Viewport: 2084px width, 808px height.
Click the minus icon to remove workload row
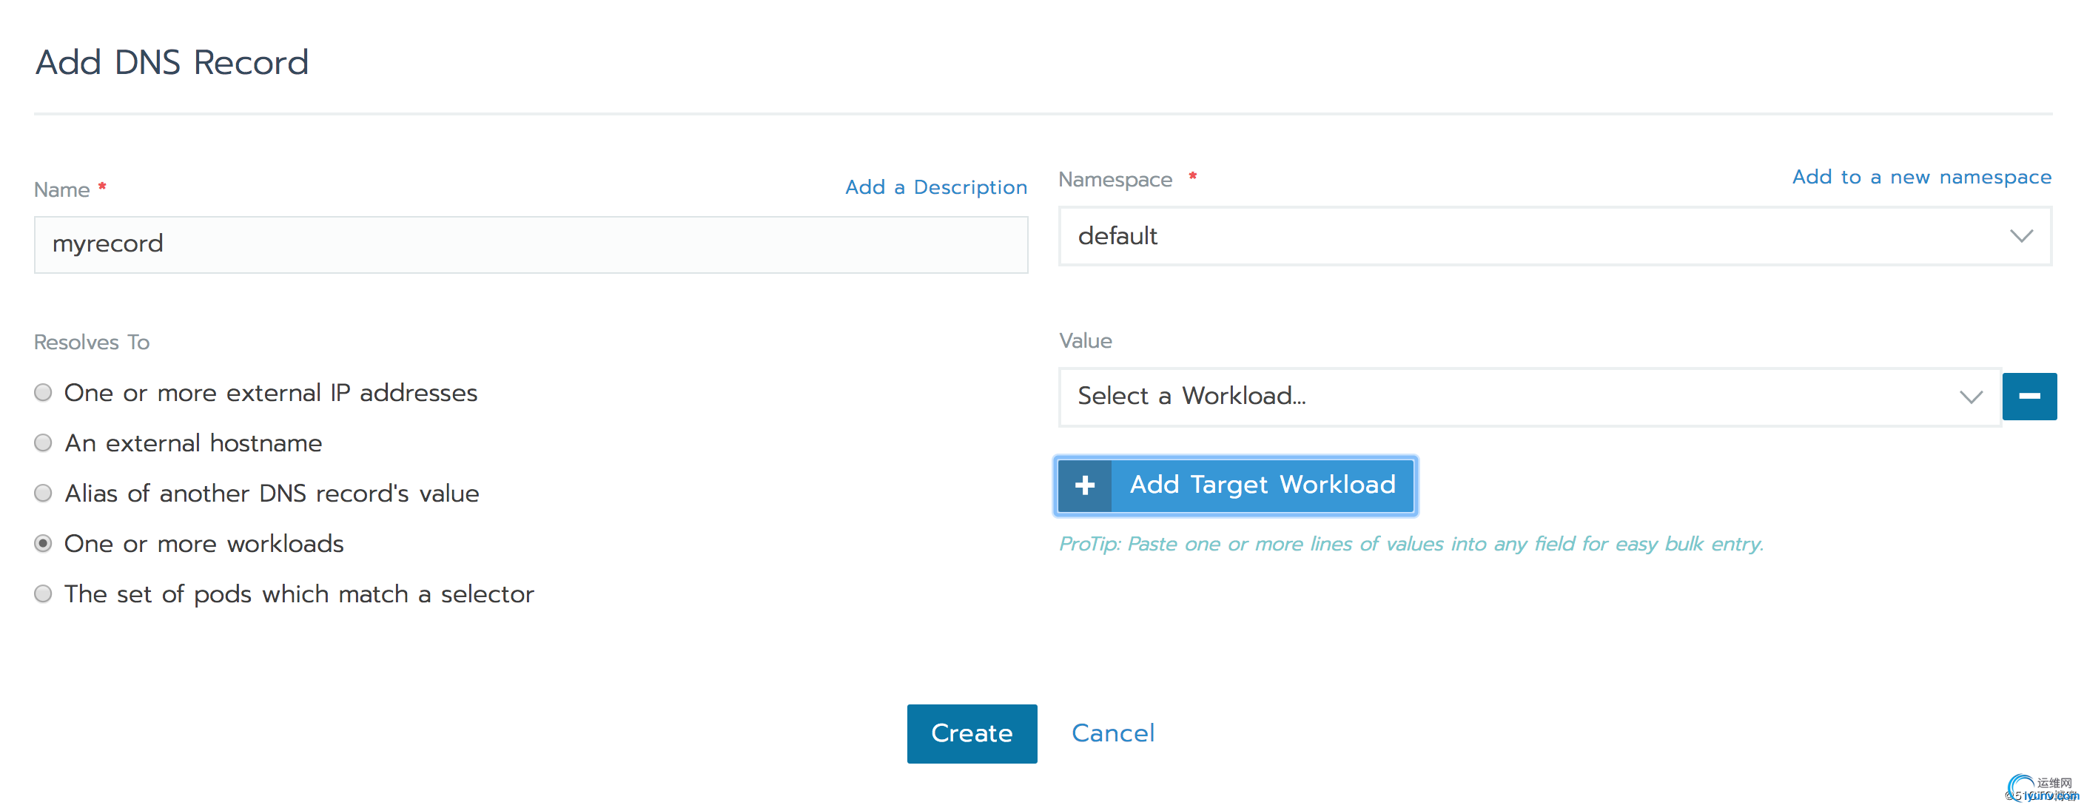coord(2028,397)
